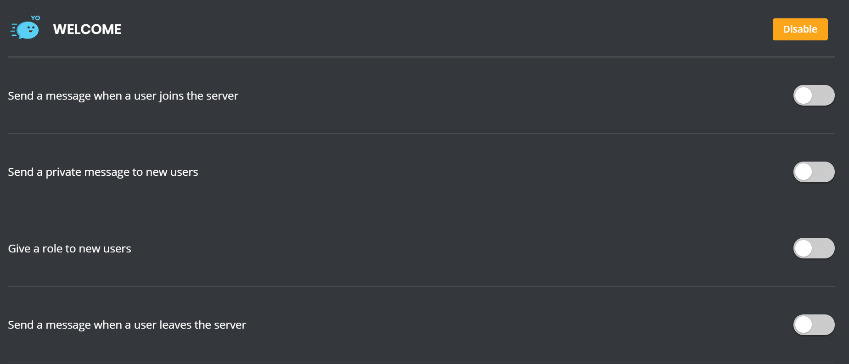Click "Send a private message to new users" label
The image size is (849, 364).
[x=103, y=172]
